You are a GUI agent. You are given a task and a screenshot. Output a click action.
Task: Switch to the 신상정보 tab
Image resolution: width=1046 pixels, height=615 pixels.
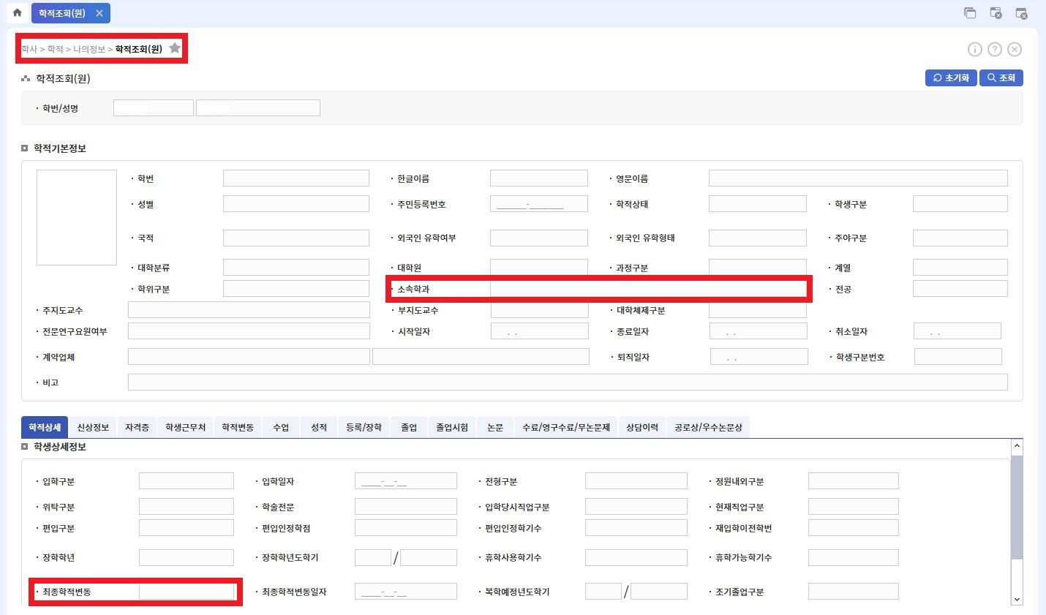(93, 427)
